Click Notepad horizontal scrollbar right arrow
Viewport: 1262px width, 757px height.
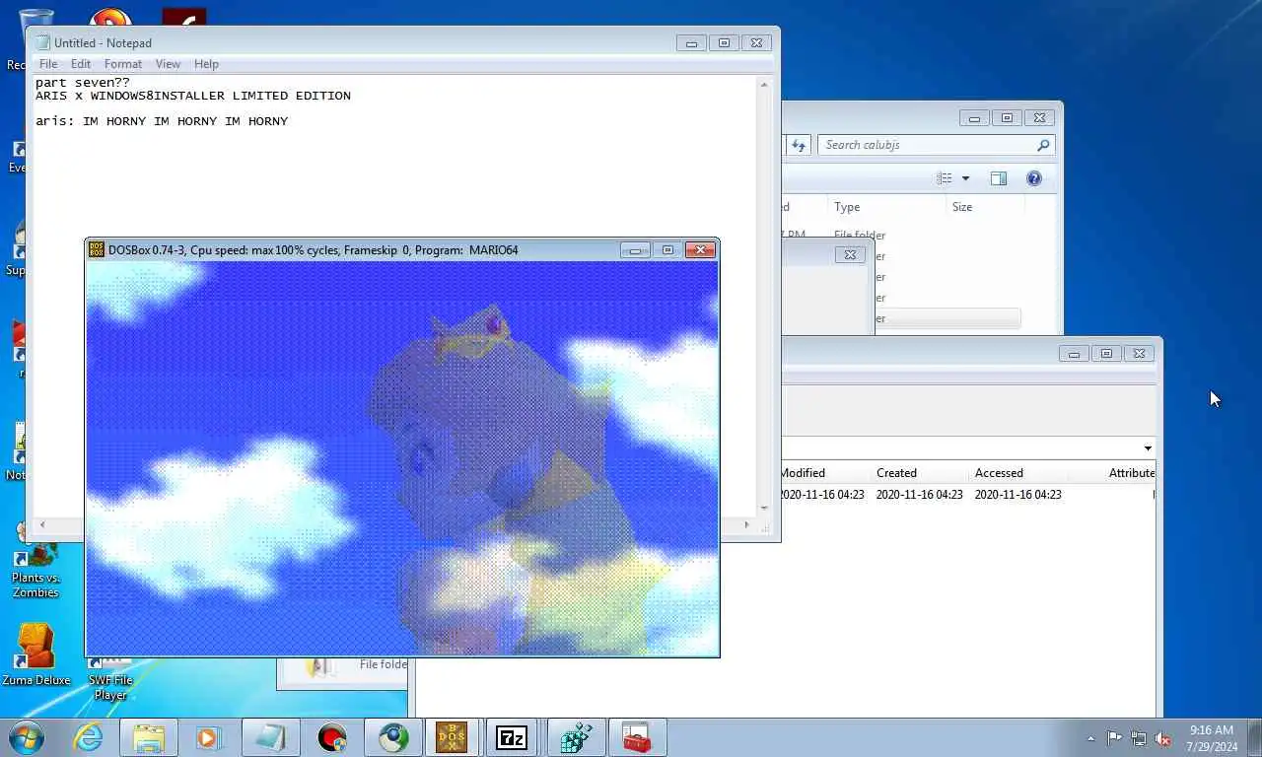click(x=748, y=524)
